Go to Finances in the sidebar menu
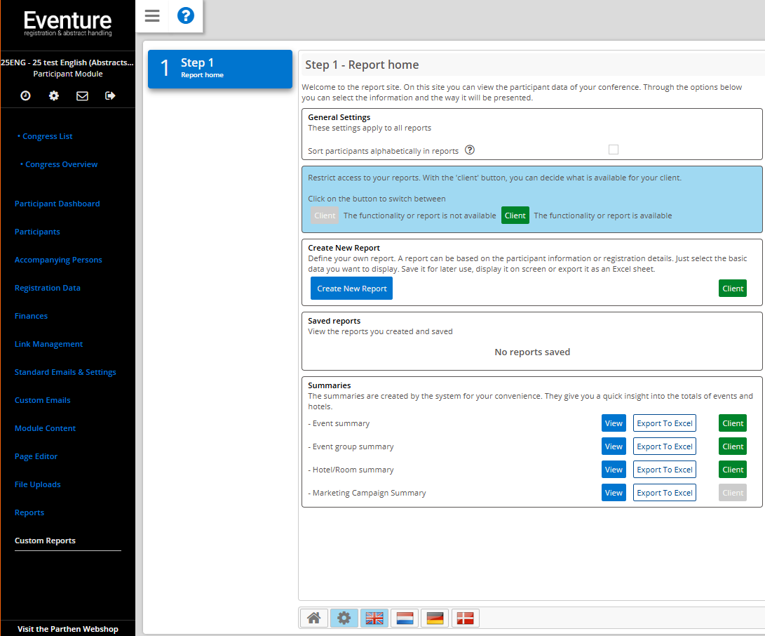The height and width of the screenshot is (636, 765). 32,316
